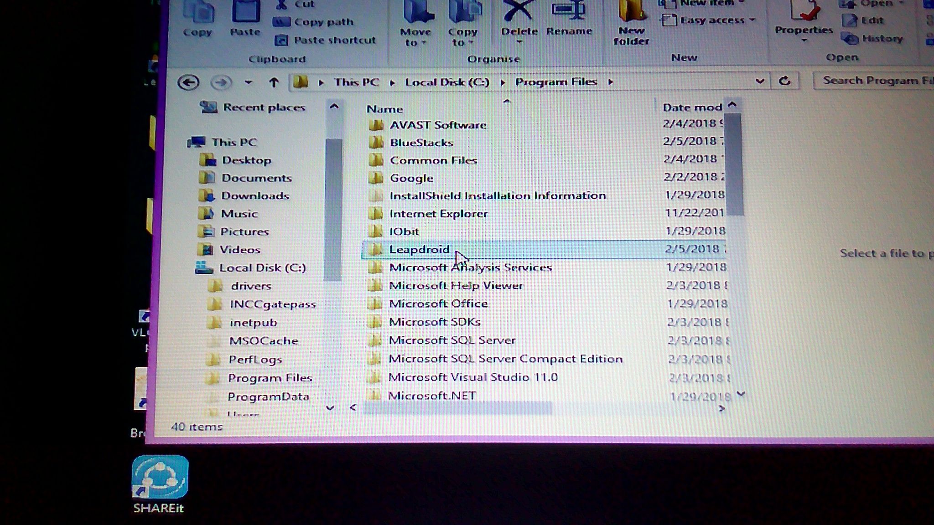Select the Microsoft Office folder

coord(438,304)
